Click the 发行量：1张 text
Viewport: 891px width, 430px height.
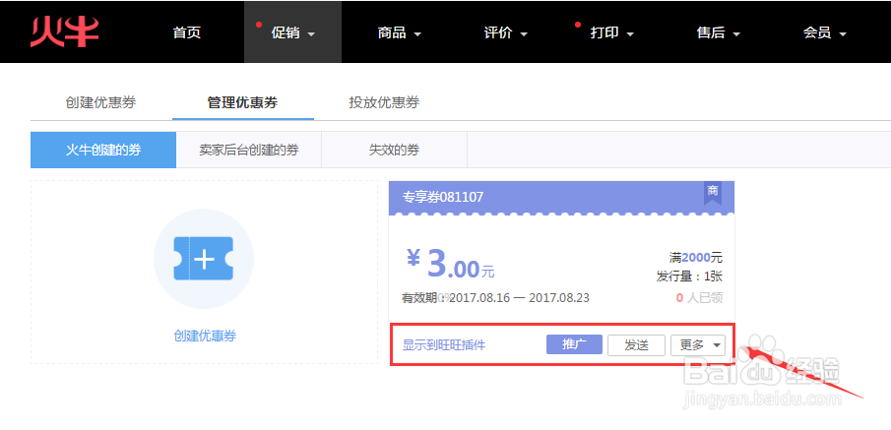pyautogui.click(x=690, y=277)
